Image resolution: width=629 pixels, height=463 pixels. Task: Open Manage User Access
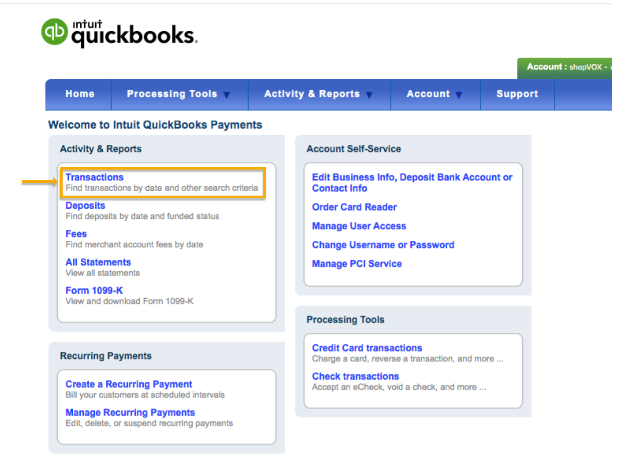pos(359,226)
